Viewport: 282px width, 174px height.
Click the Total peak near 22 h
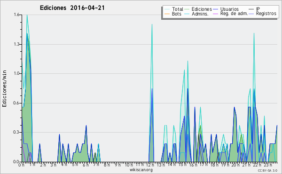pos(254,33)
